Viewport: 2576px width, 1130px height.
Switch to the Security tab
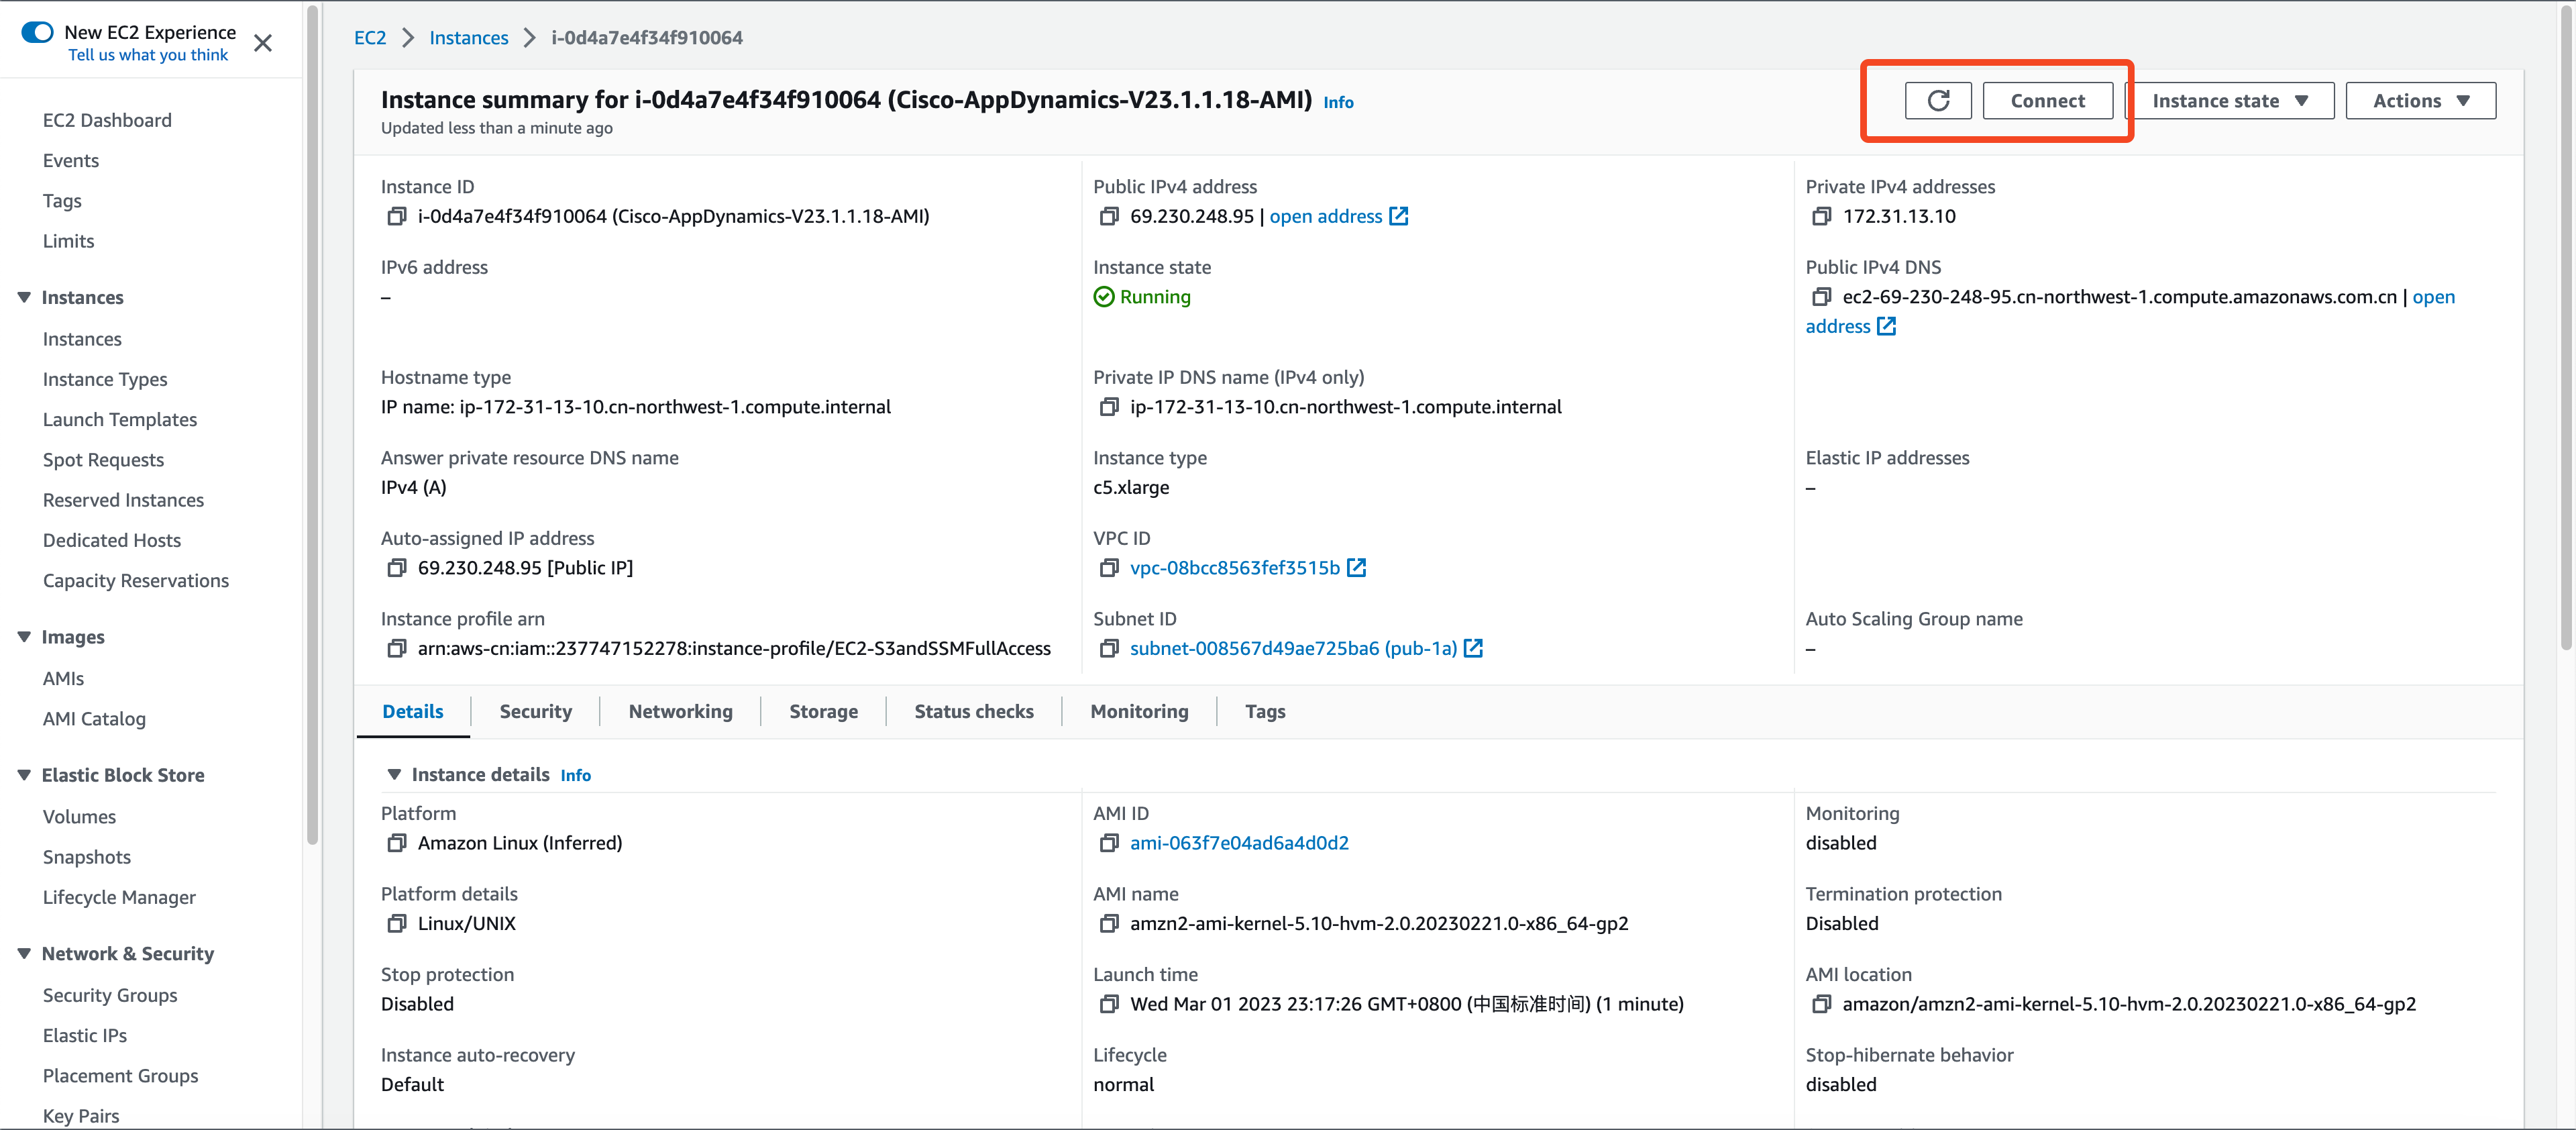pos(536,711)
